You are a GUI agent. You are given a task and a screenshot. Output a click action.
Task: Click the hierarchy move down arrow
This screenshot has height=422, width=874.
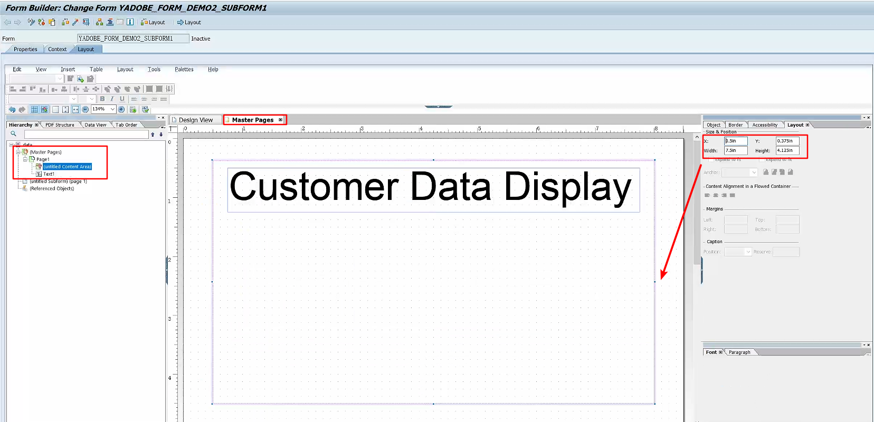point(161,134)
